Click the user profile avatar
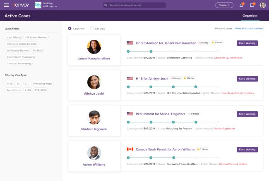269x181 pixels. pyautogui.click(x=262, y=5)
